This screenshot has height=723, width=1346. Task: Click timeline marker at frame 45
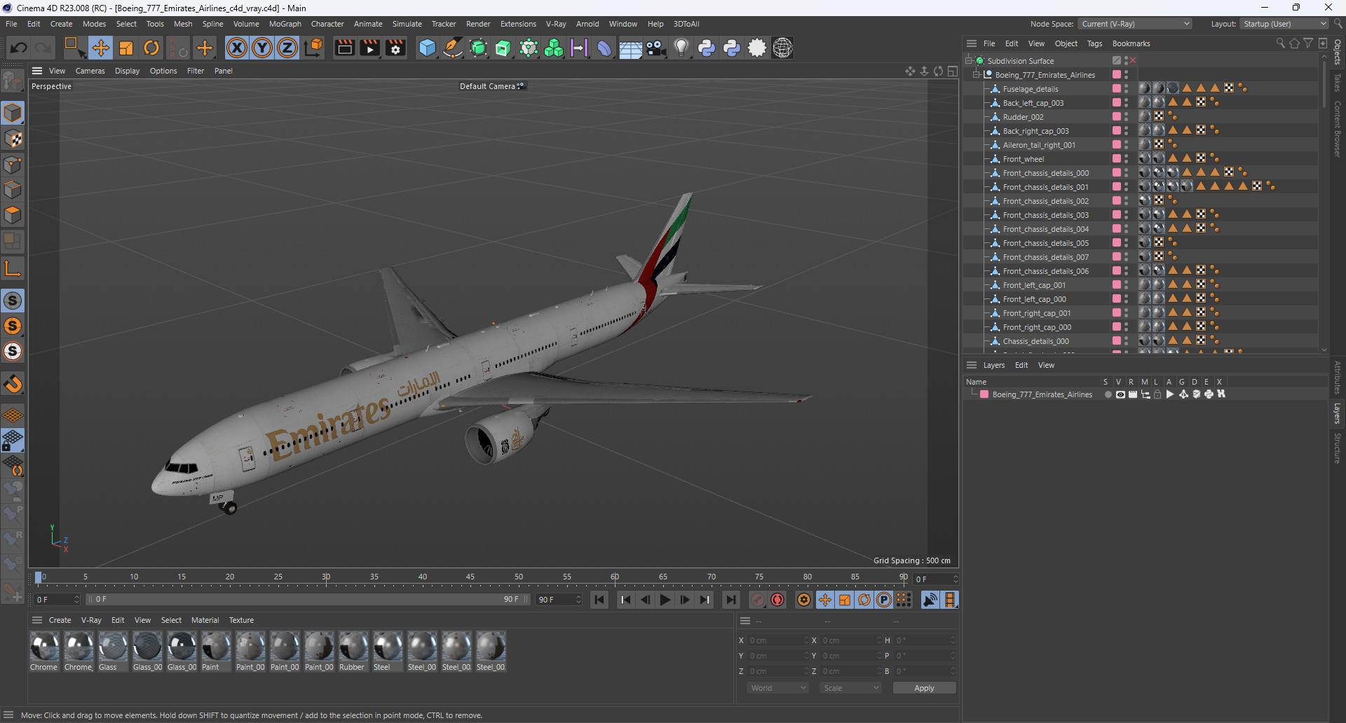click(x=470, y=577)
